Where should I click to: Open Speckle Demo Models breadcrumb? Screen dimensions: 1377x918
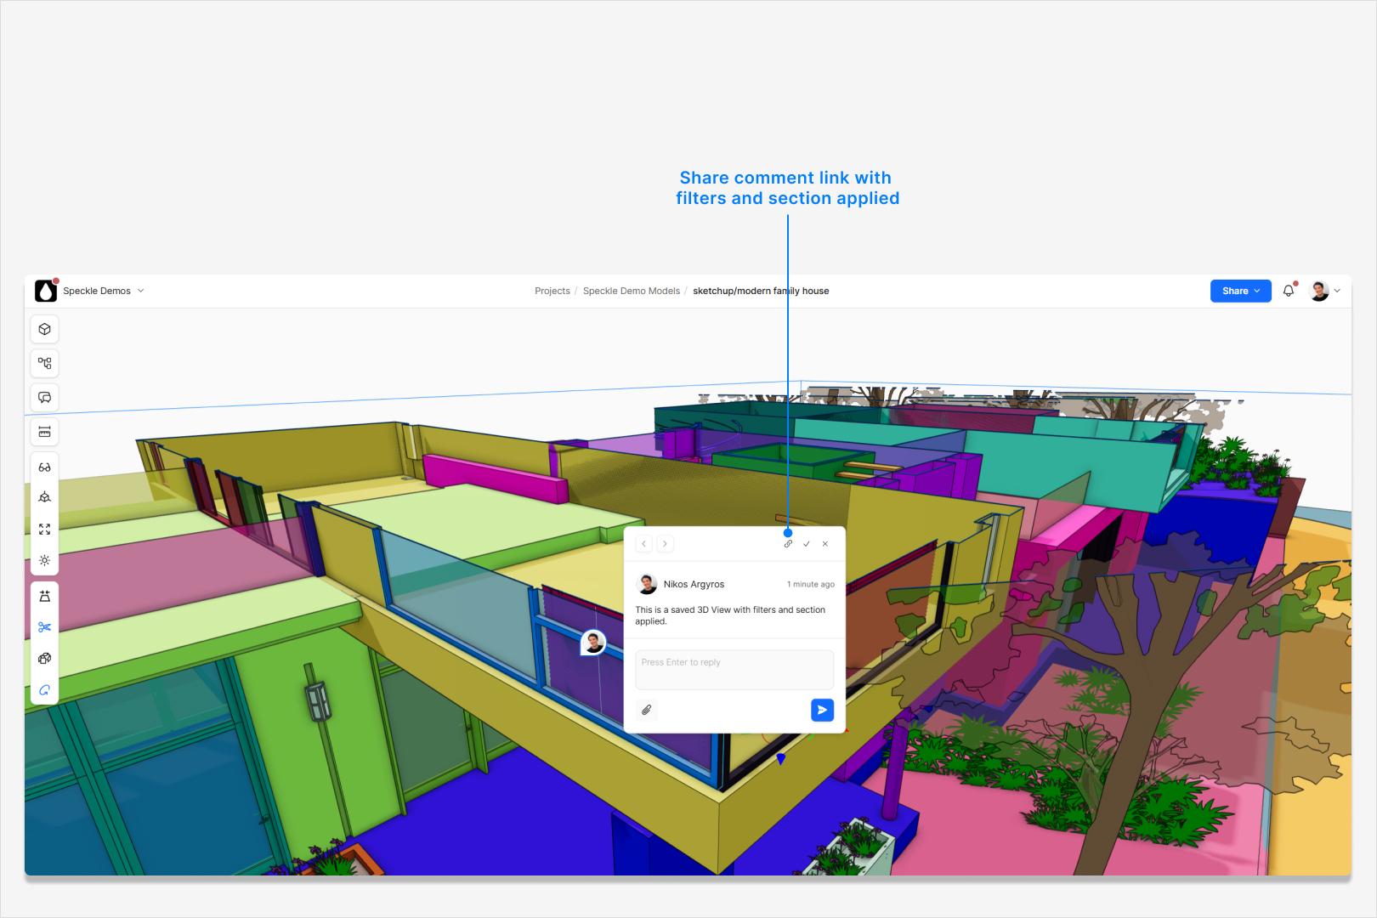coord(632,291)
